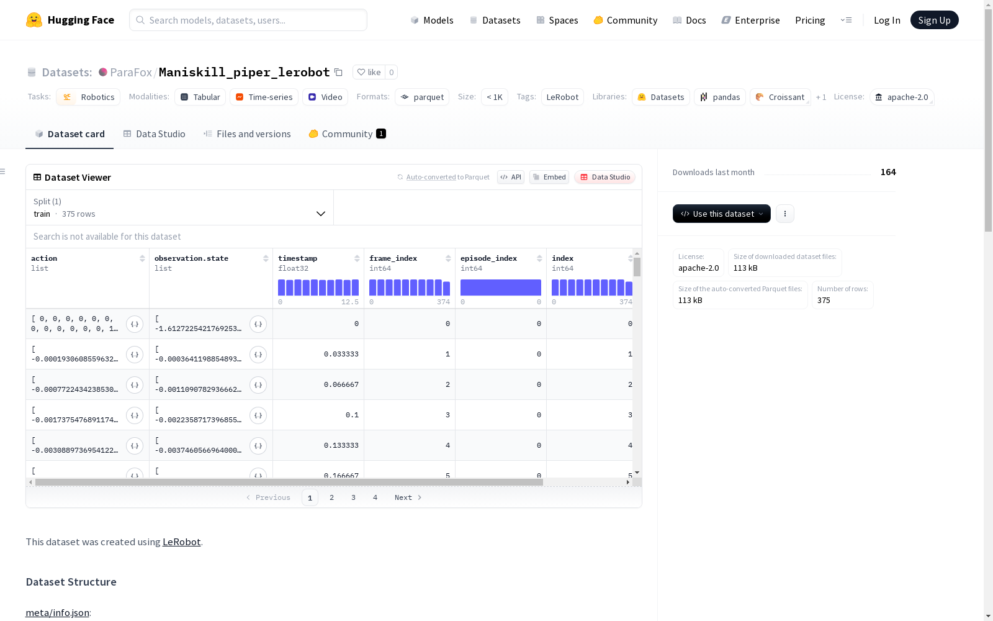This screenshot has height=621, width=993.
Task: Go to page 2 of the table
Action: 332,497
